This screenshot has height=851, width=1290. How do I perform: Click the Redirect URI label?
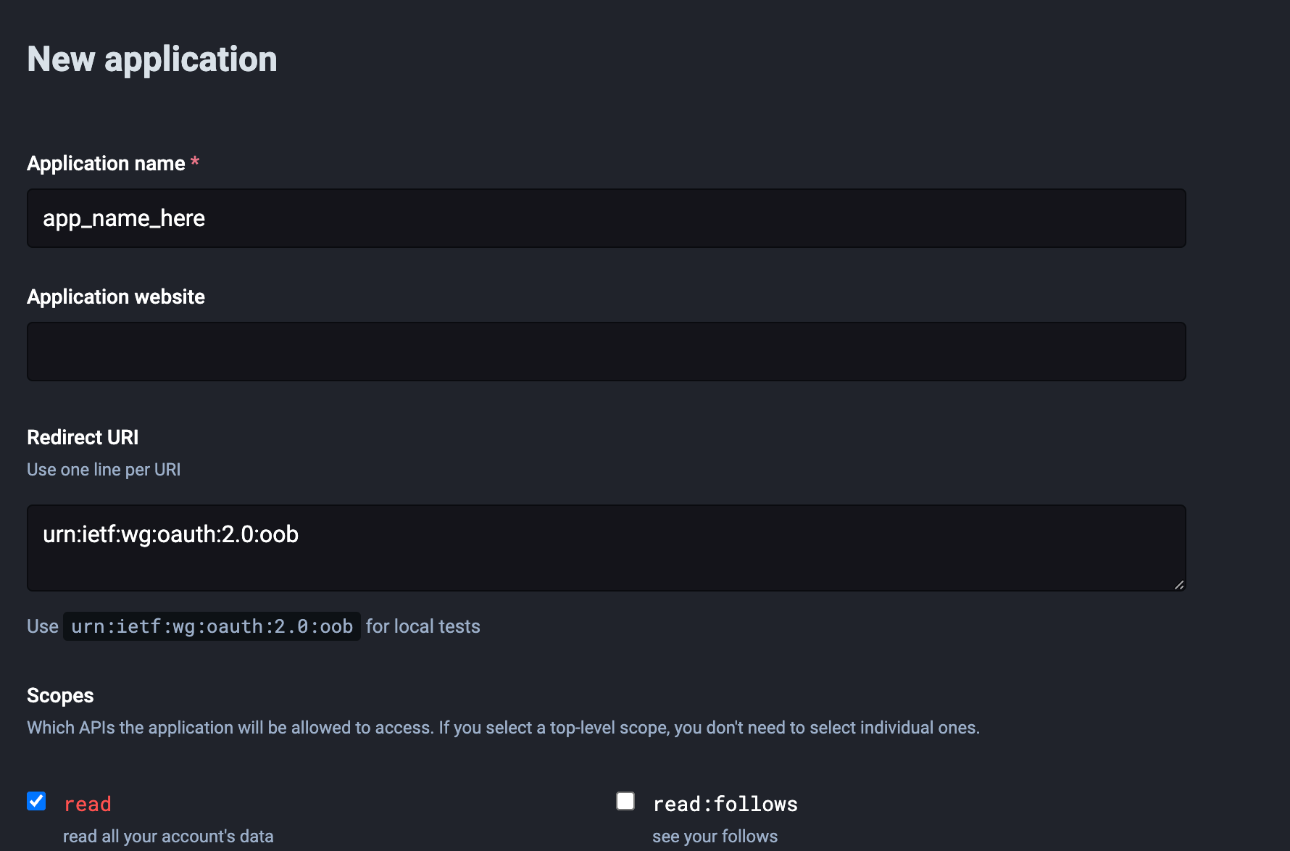[83, 437]
